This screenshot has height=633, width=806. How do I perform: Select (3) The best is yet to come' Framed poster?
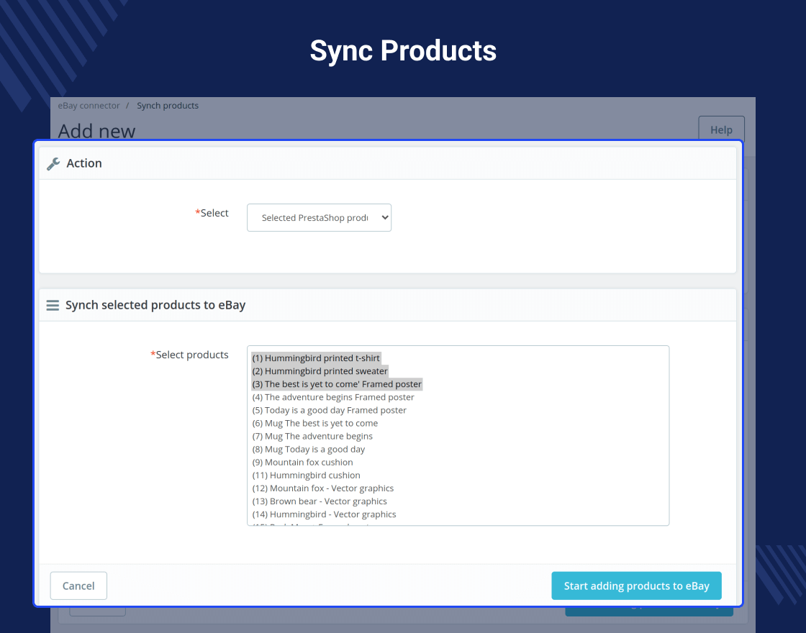(337, 384)
